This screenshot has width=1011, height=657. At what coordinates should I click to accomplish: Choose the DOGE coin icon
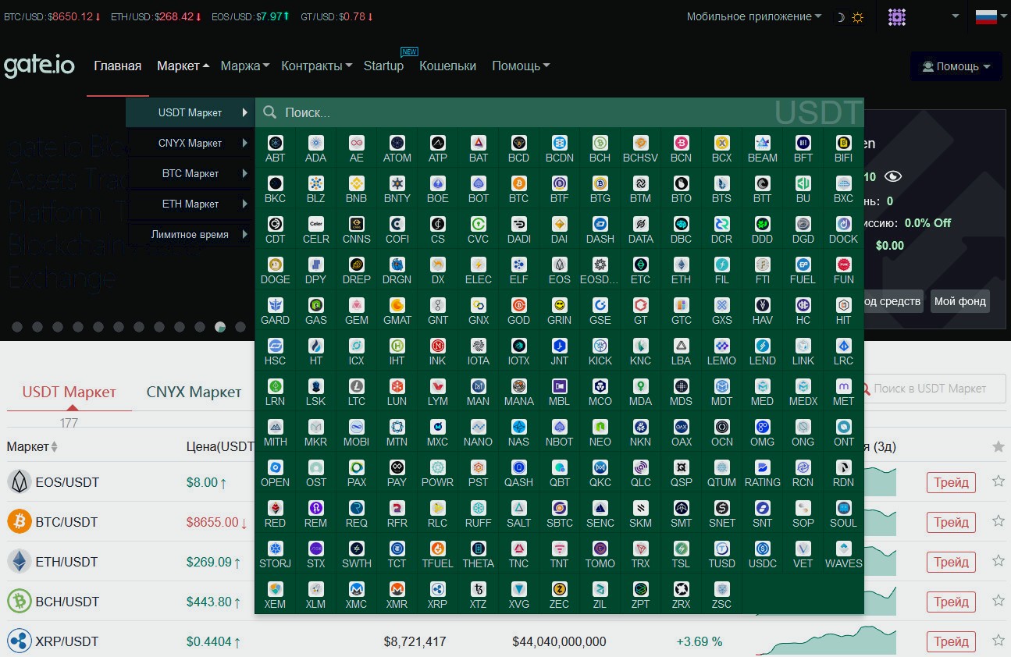pos(275,265)
